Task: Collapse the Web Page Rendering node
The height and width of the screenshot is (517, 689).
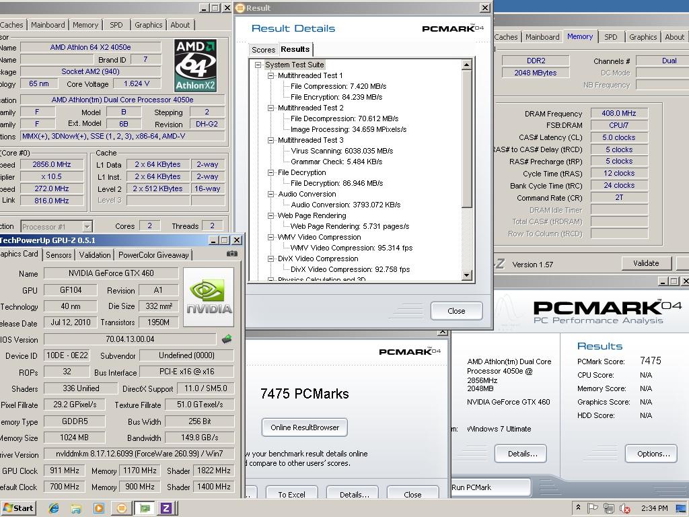Action: point(271,215)
